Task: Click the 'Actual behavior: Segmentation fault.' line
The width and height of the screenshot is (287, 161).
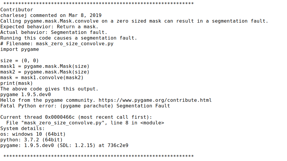Action: (54, 32)
